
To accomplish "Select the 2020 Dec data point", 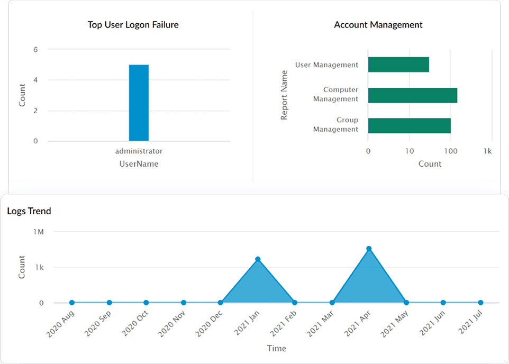I will 220,302.
